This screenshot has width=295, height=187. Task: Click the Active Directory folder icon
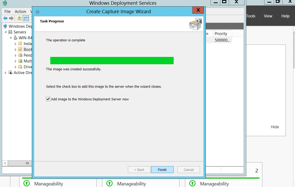[x=10, y=73]
